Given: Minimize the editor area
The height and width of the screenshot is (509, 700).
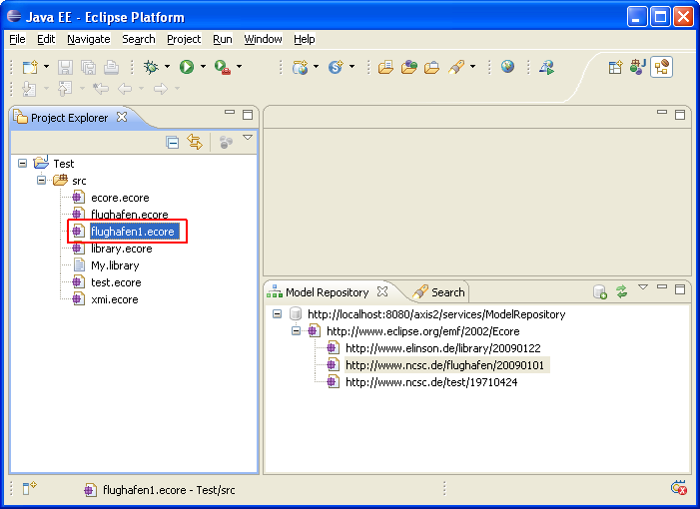Looking at the screenshot, I should click(x=662, y=112).
